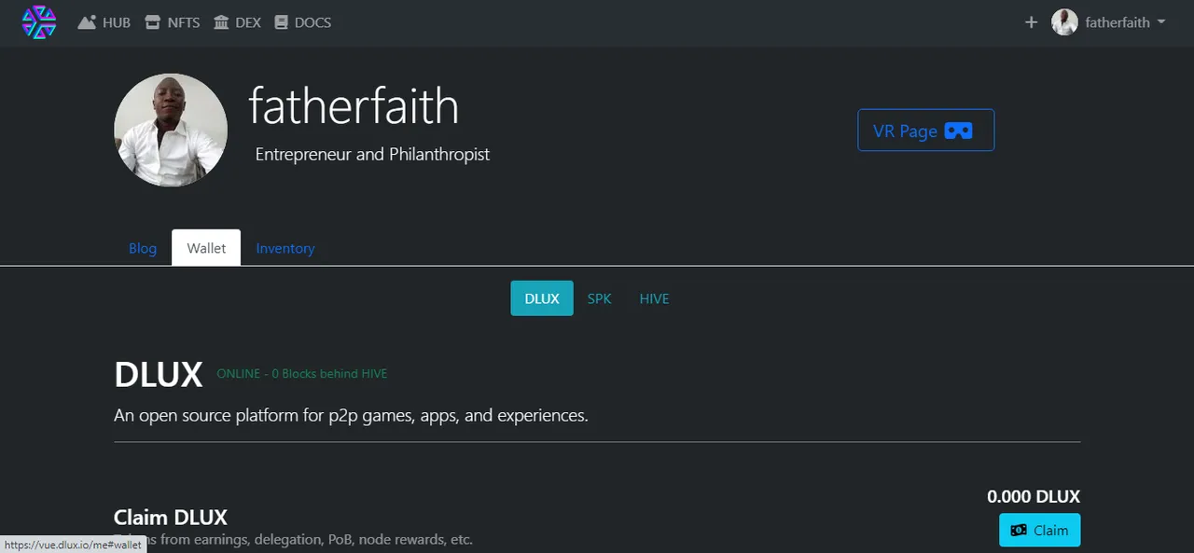Viewport: 1194px width, 553px height.
Task: Select the DLUX token pill
Action: [542, 298]
